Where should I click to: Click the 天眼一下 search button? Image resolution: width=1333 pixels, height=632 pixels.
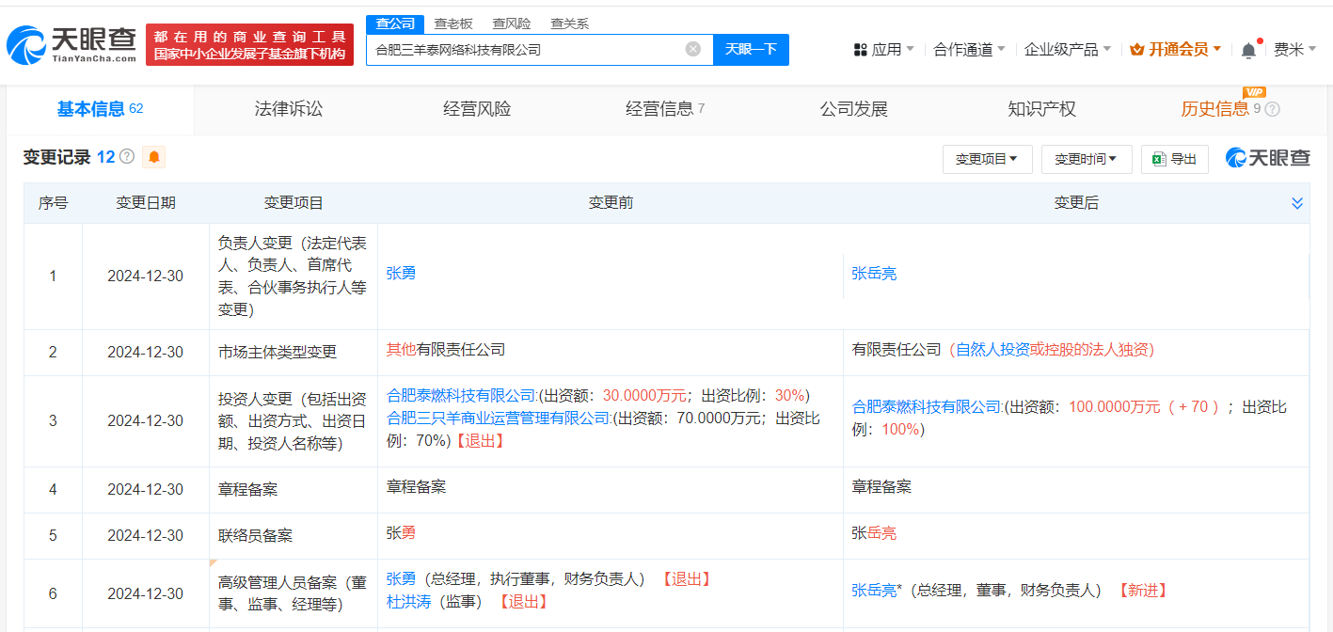[x=750, y=49]
